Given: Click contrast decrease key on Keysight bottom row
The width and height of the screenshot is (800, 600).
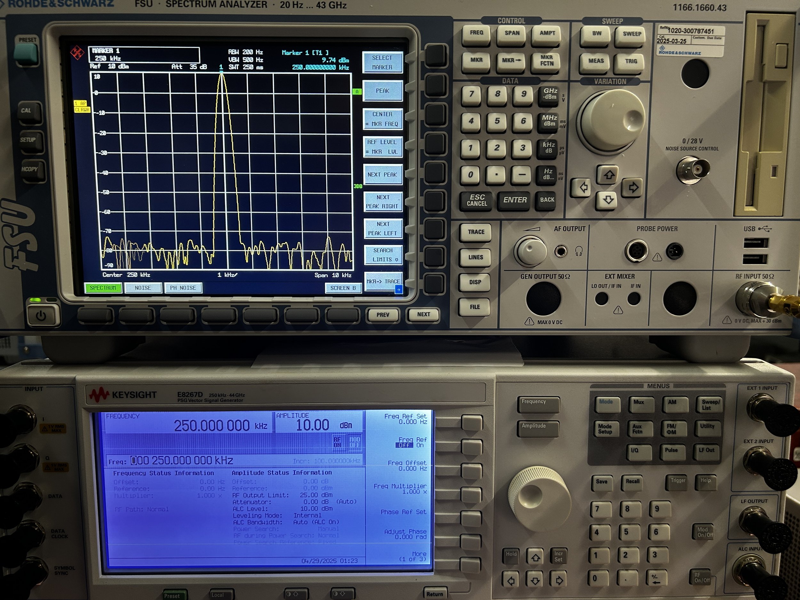Looking at the screenshot, I should [343, 594].
